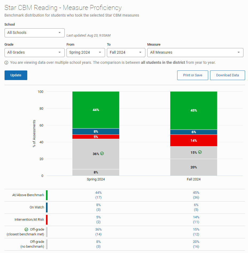Image resolution: width=248 pixels, height=253 pixels.
Task: Click the green checkmark in the 36% gray segment
Action: [x=102, y=153]
